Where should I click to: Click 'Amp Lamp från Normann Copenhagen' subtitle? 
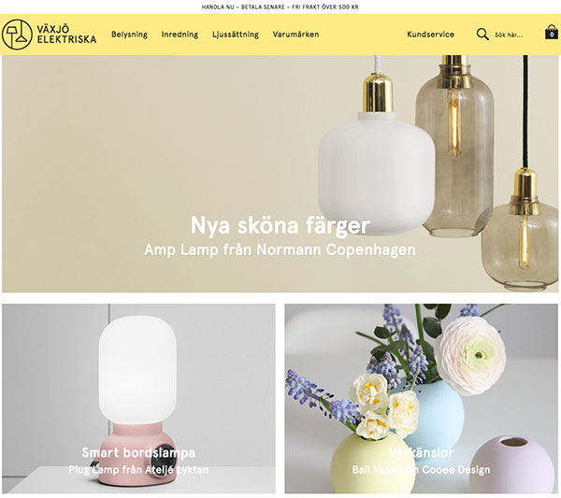click(x=280, y=249)
